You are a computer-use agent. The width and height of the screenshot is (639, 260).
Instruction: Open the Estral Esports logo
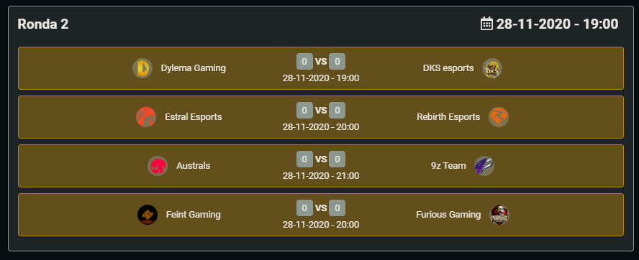point(146,117)
